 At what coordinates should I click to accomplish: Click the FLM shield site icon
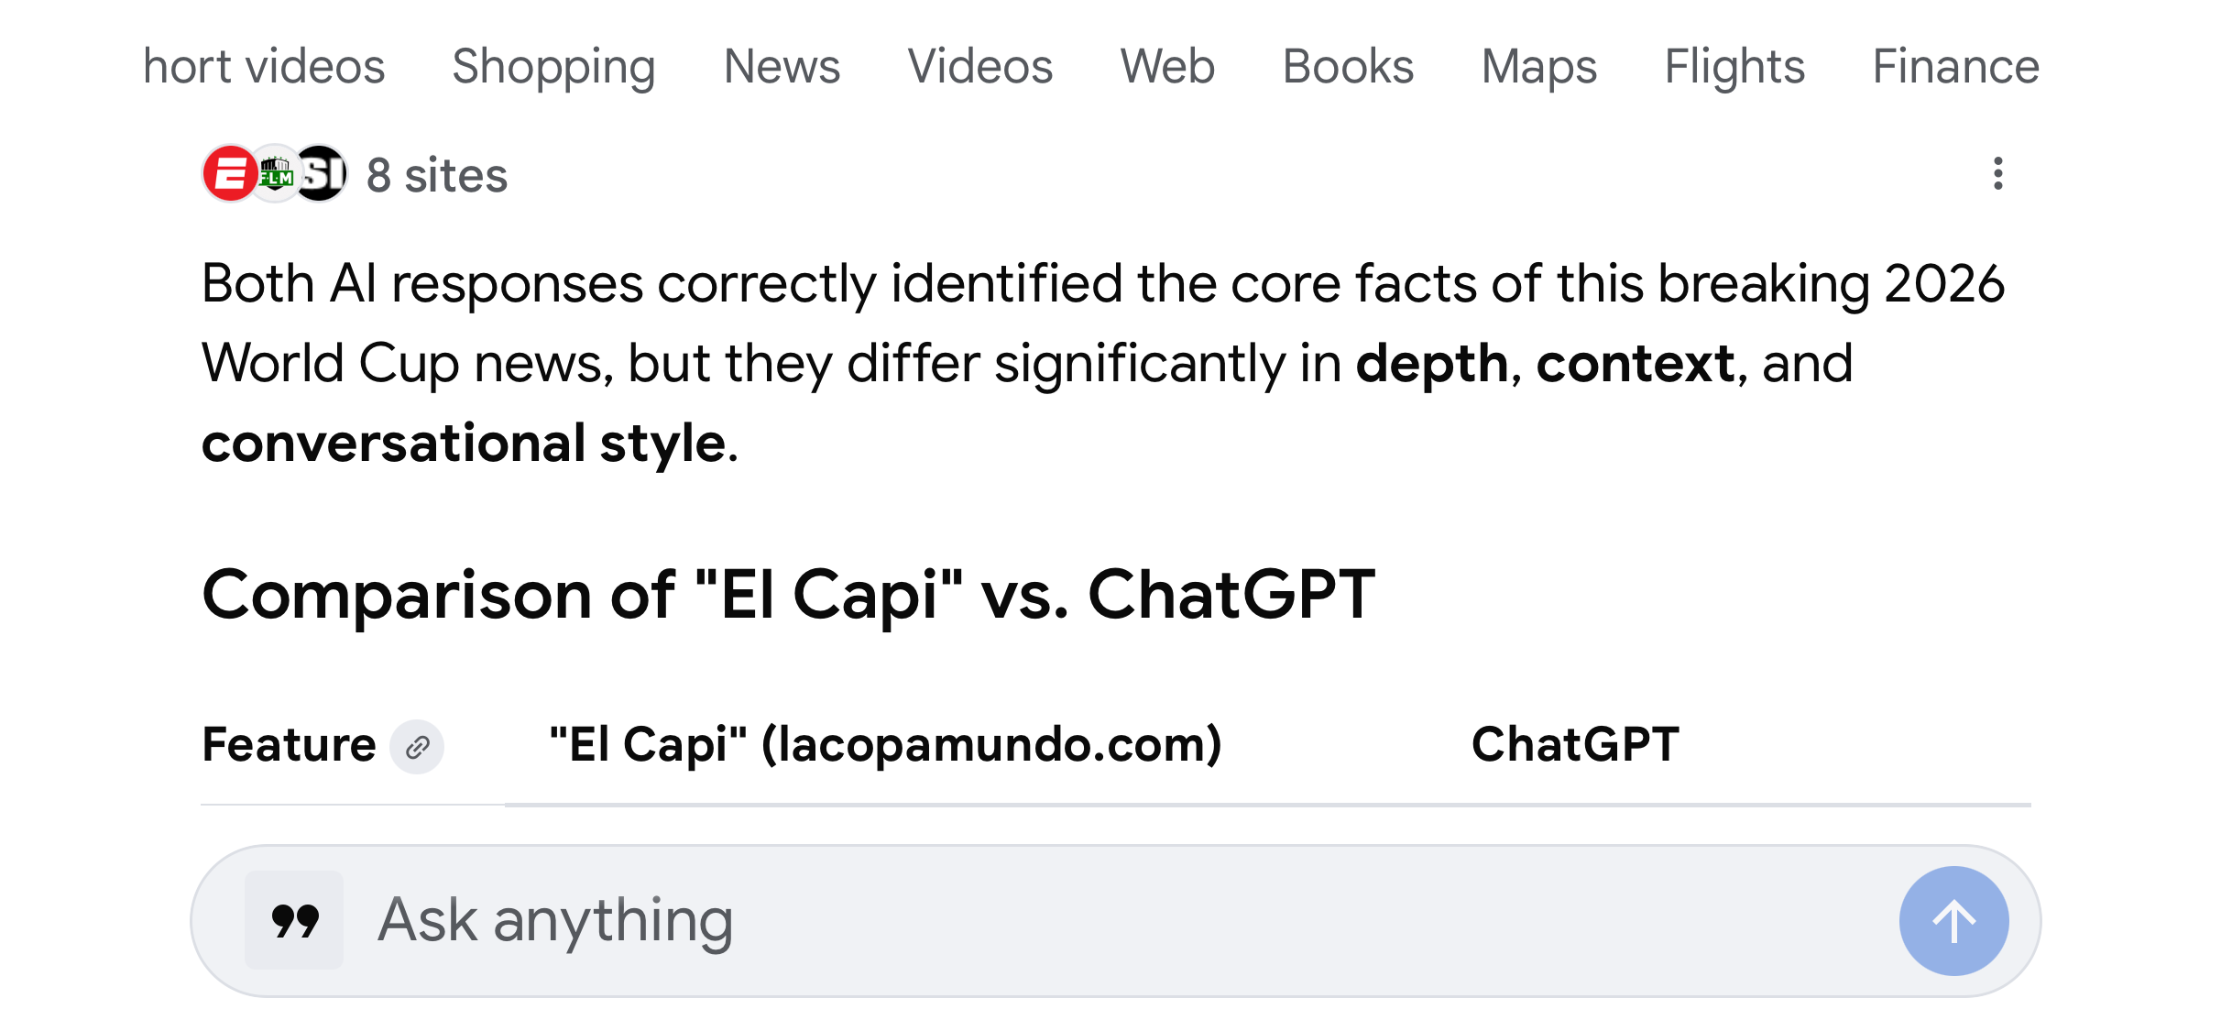point(278,174)
